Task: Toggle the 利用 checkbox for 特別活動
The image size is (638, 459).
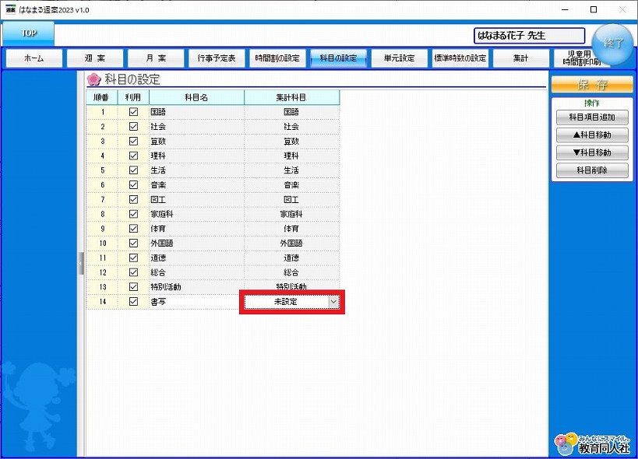Action: (133, 287)
